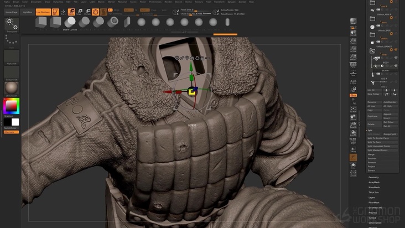Click the Rotate view icon
Image resolution: width=405 pixels, height=228 pixels.
pos(353,133)
